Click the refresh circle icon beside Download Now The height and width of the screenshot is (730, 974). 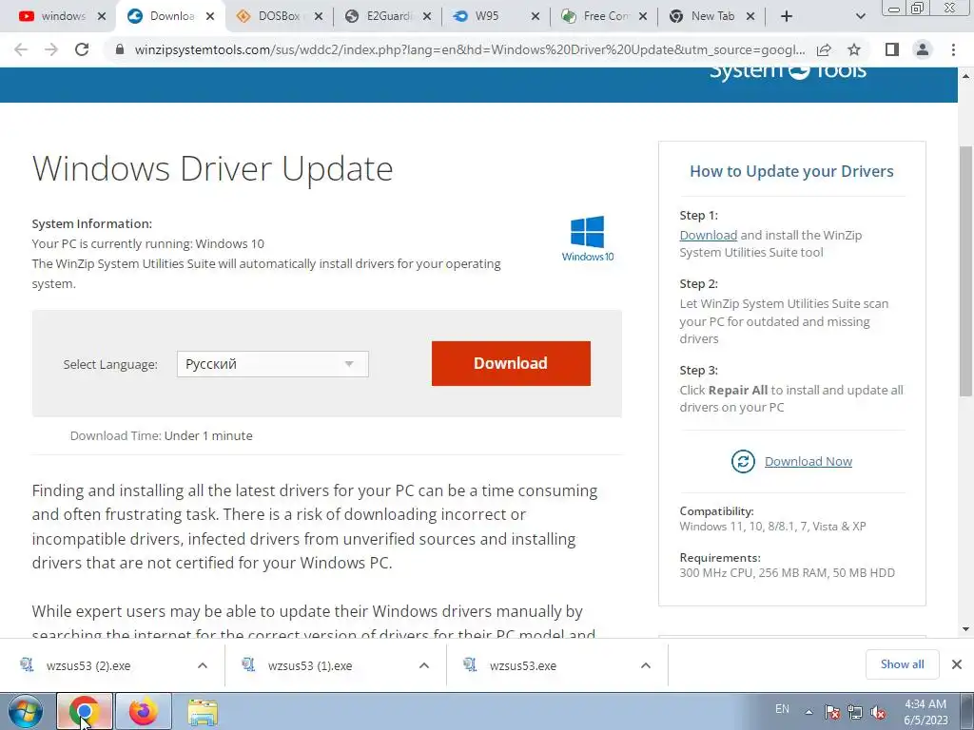coord(743,461)
